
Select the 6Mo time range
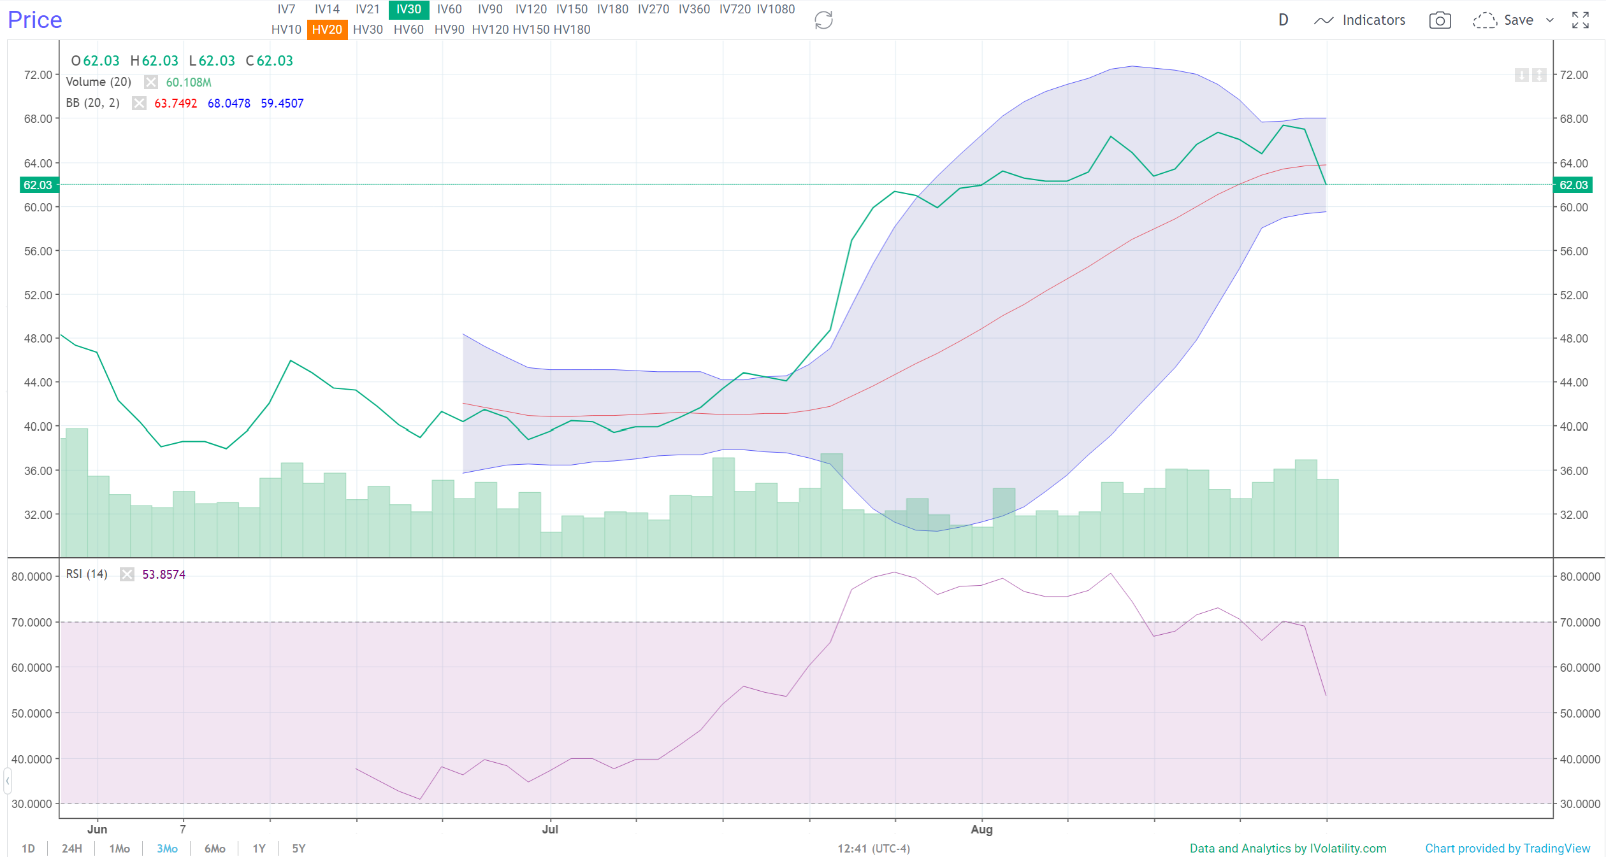tap(215, 849)
